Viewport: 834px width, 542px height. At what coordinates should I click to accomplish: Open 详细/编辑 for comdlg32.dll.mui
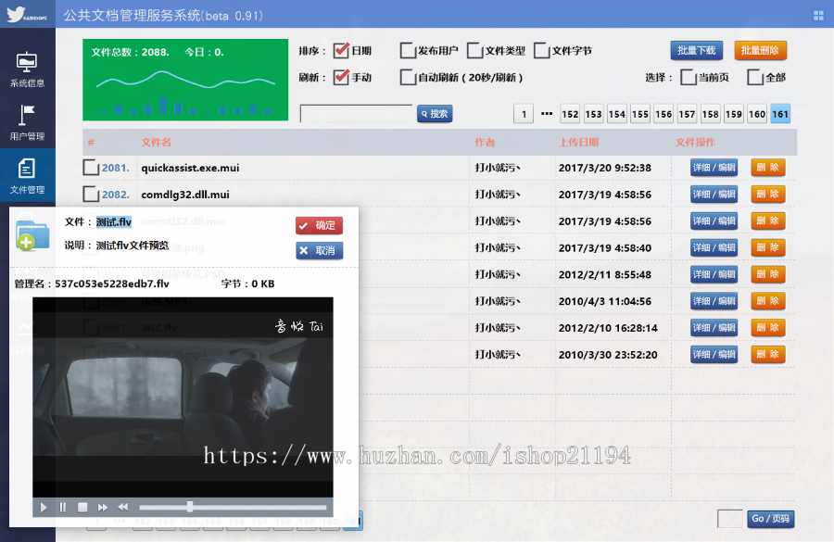(714, 195)
